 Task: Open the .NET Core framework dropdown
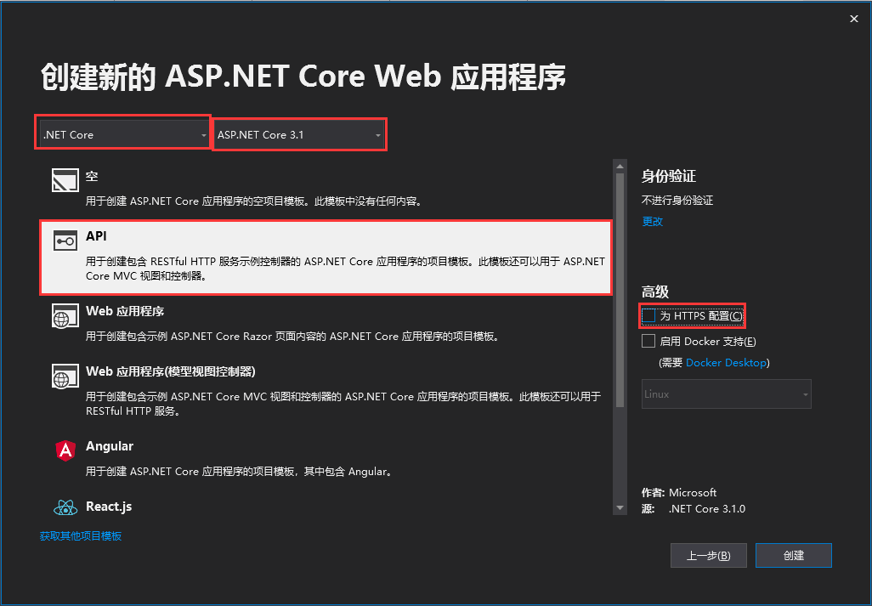point(122,133)
